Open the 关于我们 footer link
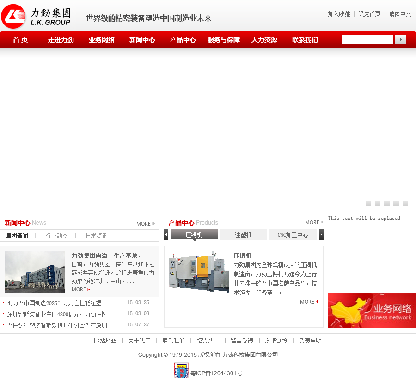 pos(139,341)
